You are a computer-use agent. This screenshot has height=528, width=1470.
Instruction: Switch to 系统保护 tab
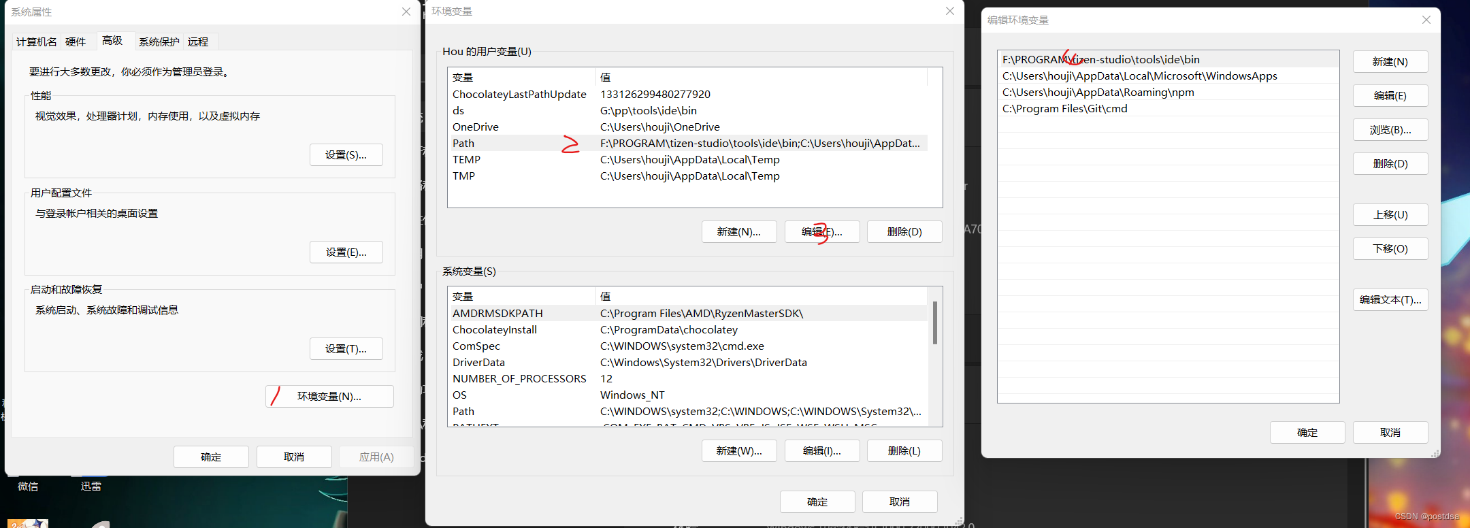coord(159,42)
